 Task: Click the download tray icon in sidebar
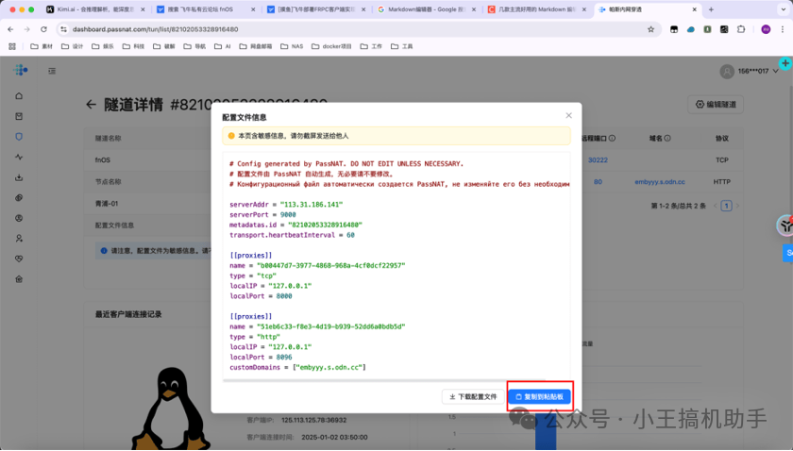(19, 177)
